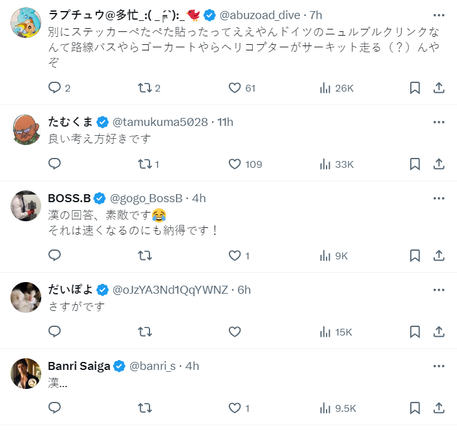
Task: Open more options menu on BOSS.B tweet
Action: 439,198
